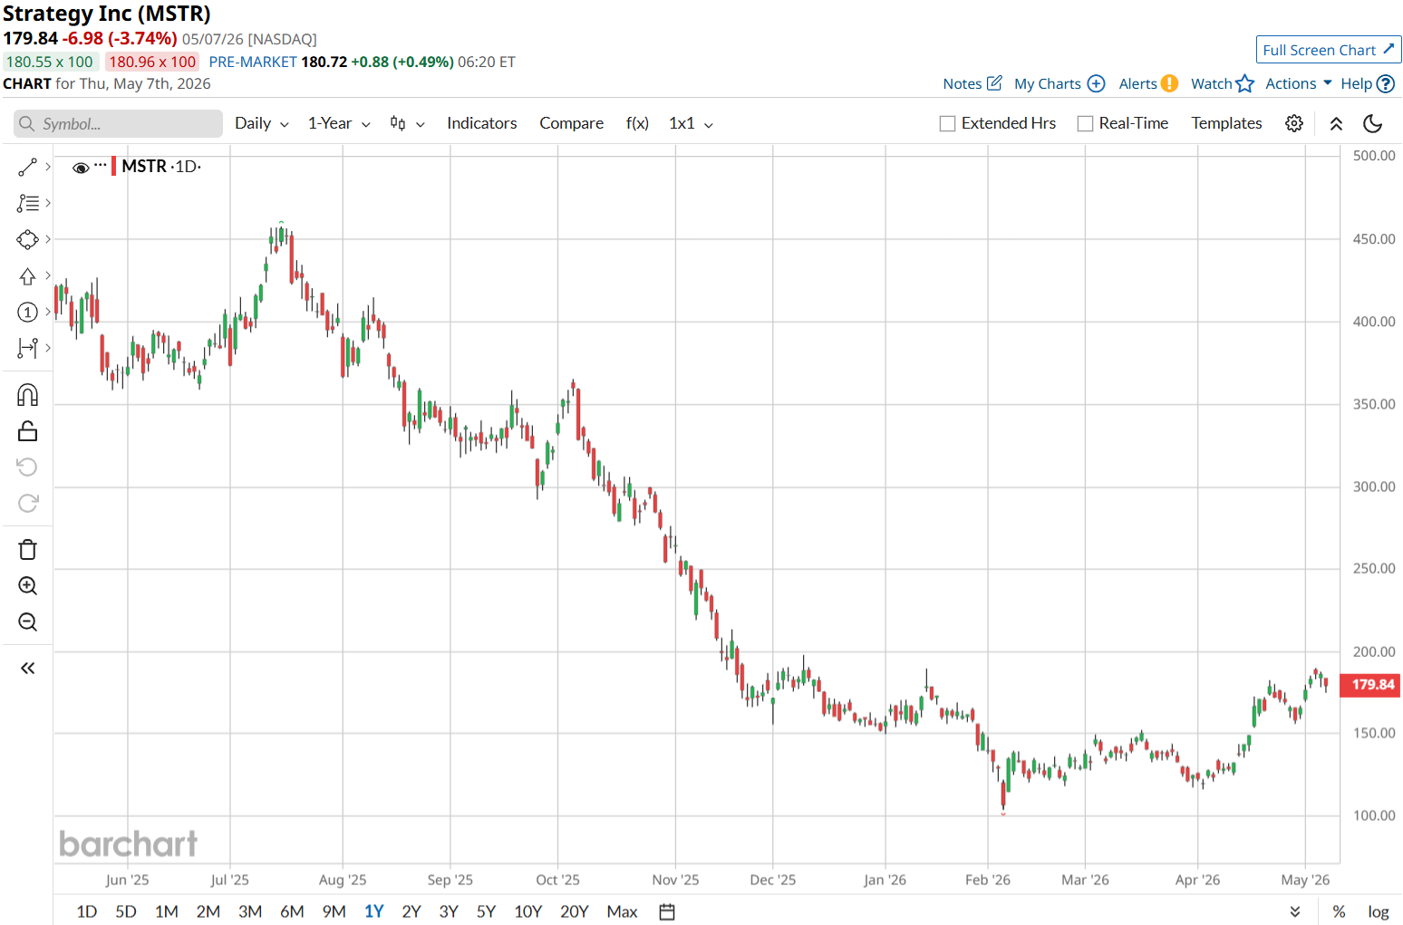Open Full Screen Chart
1403x925 pixels.
click(x=1329, y=50)
